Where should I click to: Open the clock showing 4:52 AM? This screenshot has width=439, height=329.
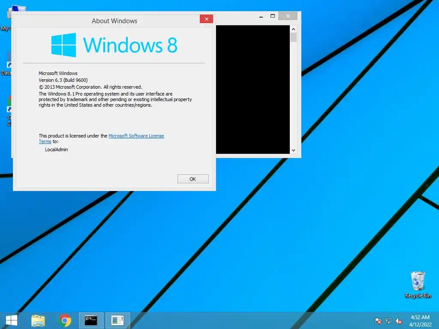pos(420,317)
